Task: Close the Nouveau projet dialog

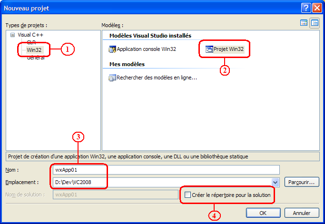Action: (317, 8)
